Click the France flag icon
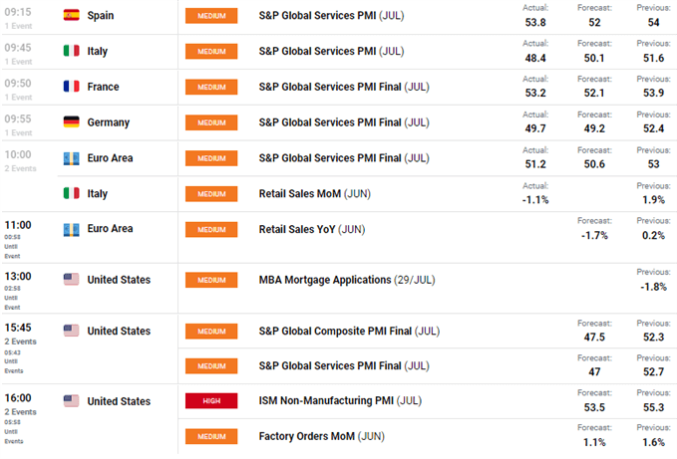This screenshot has width=677, height=459. 71,87
